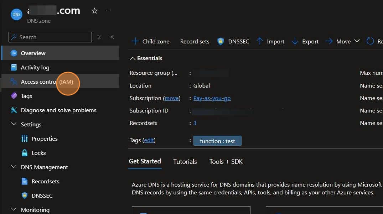The width and height of the screenshot is (383, 214).
Task: Open Diagnose and solve problems
Action: [61, 110]
